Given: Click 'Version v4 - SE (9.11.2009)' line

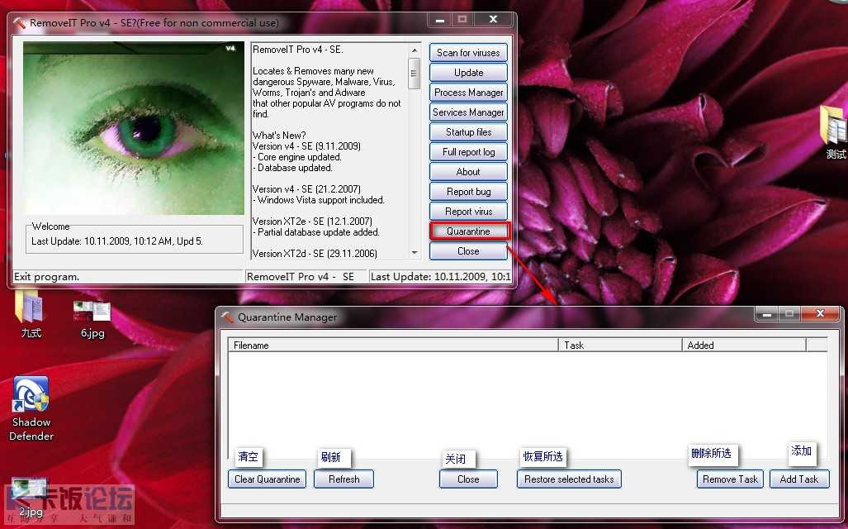Looking at the screenshot, I should coord(306,146).
